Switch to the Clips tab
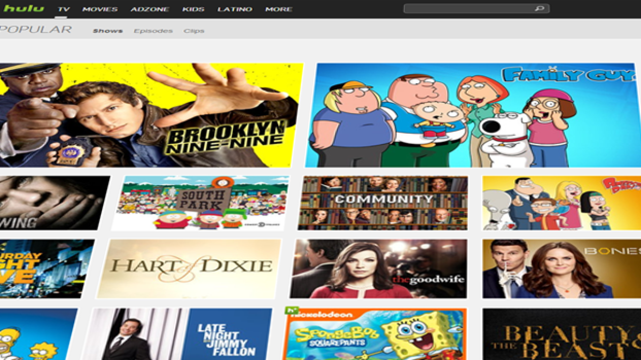 click(x=194, y=31)
